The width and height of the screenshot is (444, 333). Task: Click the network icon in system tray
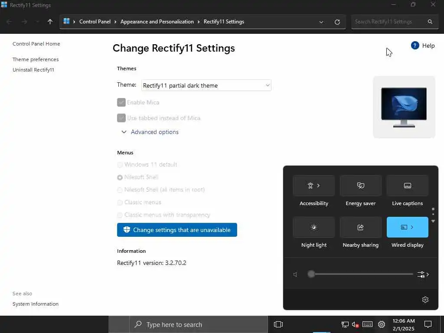pos(345,324)
